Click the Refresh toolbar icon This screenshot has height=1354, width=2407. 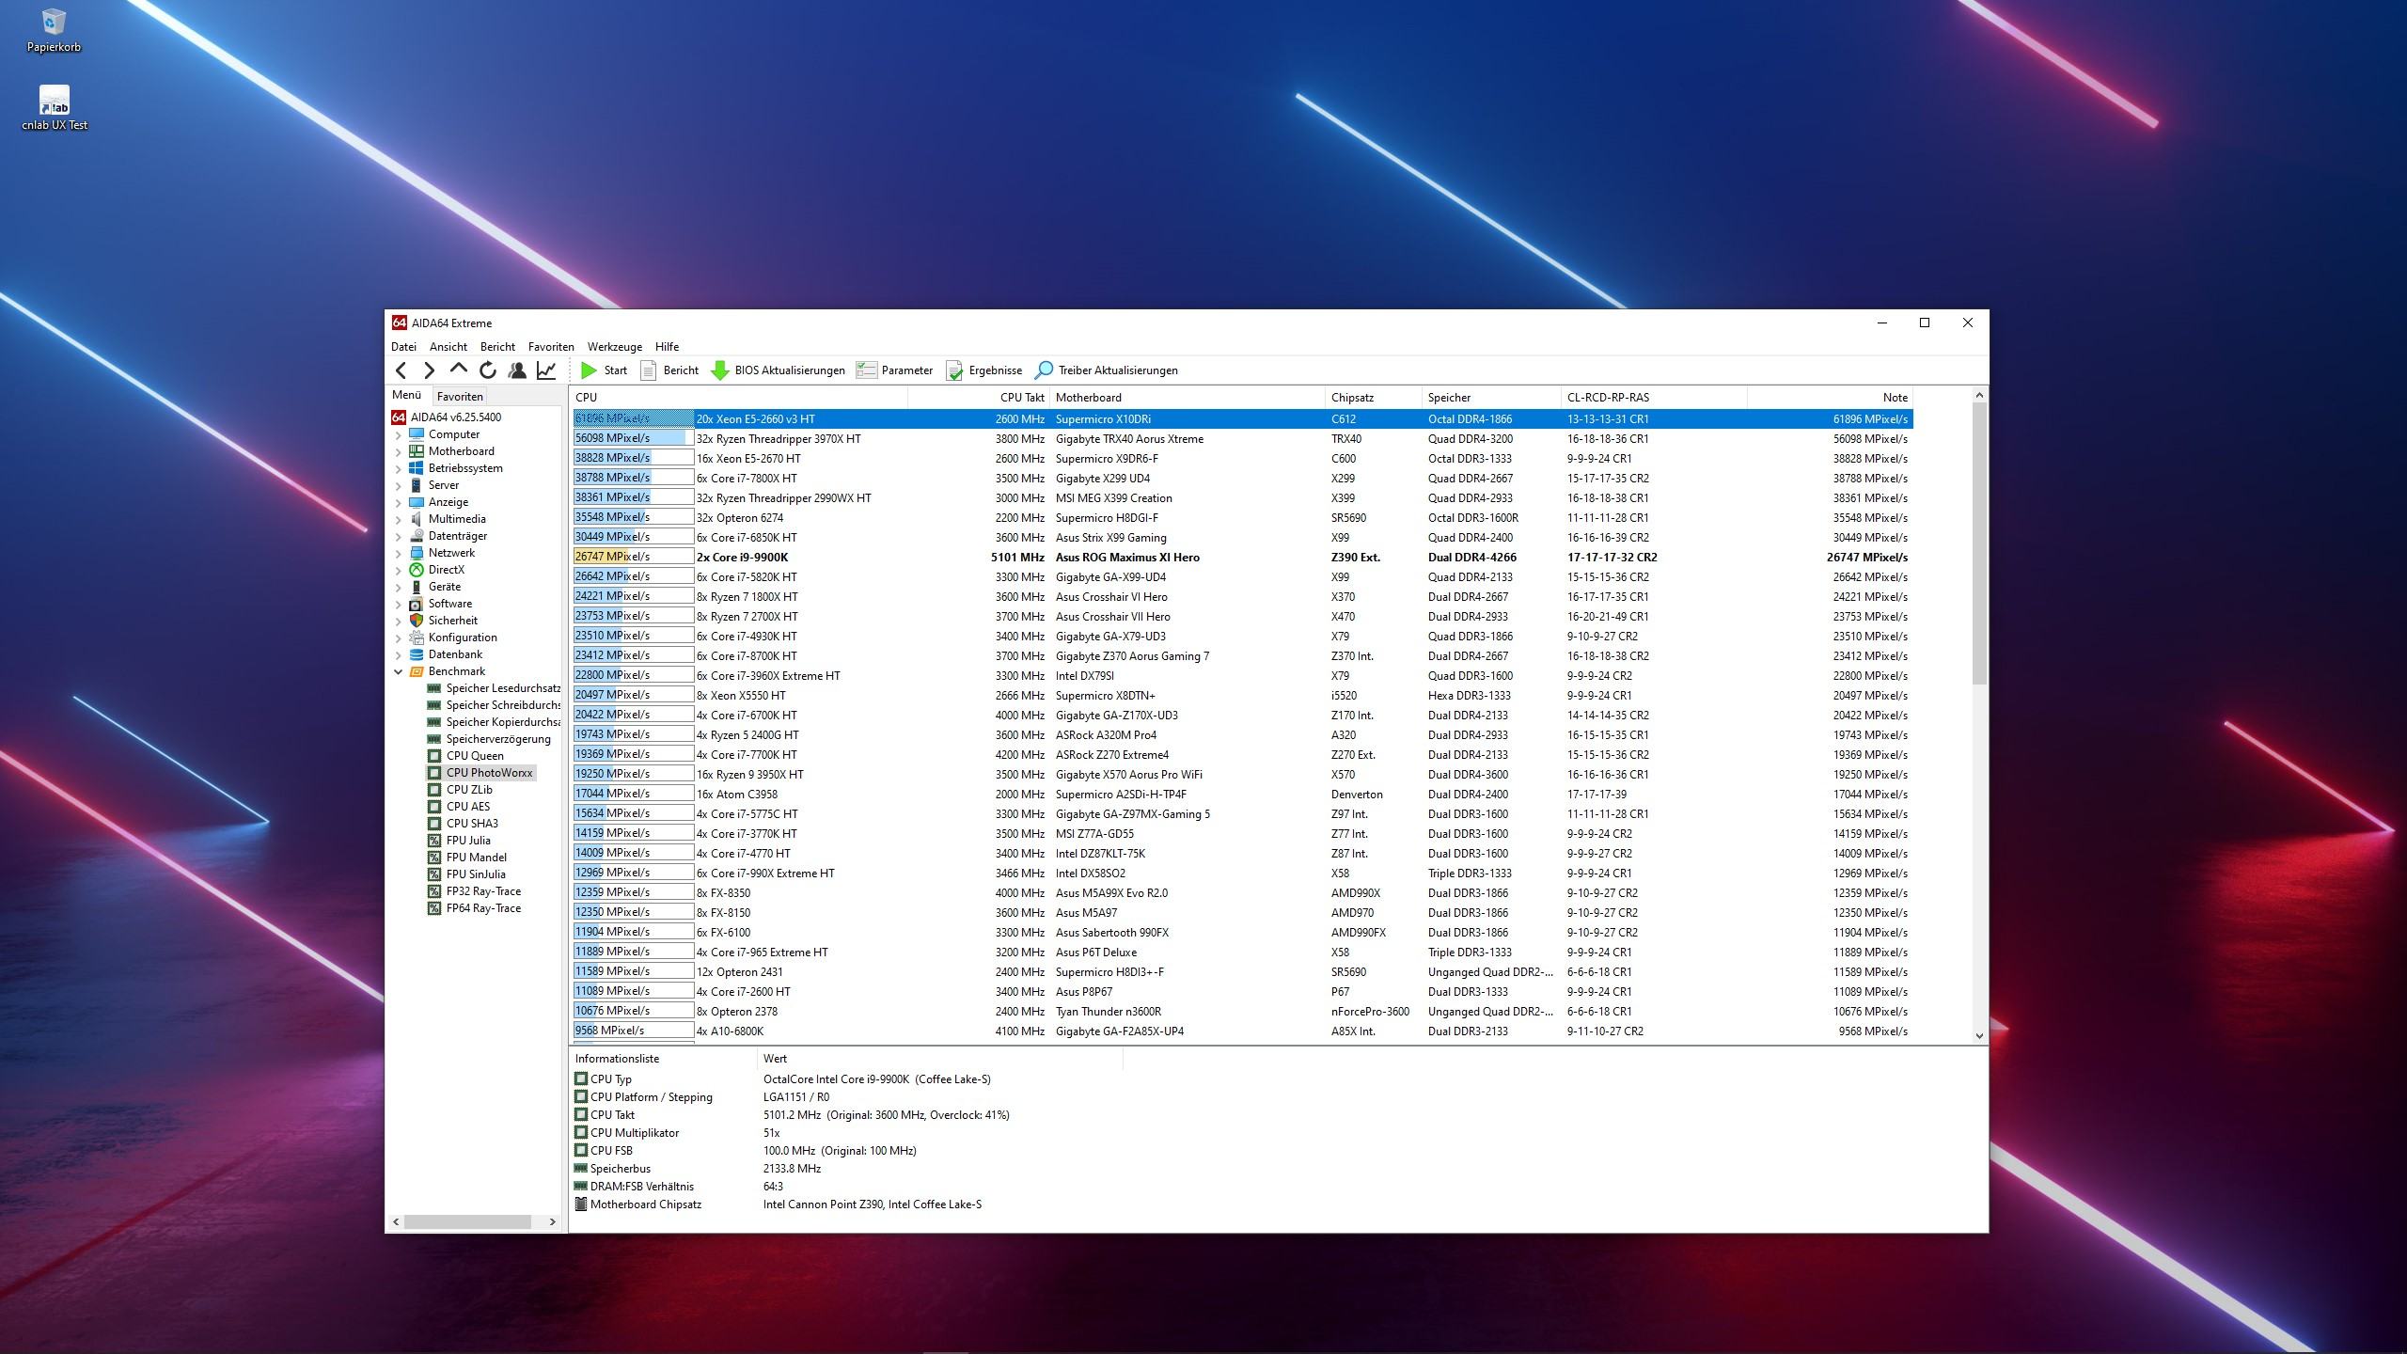click(487, 370)
